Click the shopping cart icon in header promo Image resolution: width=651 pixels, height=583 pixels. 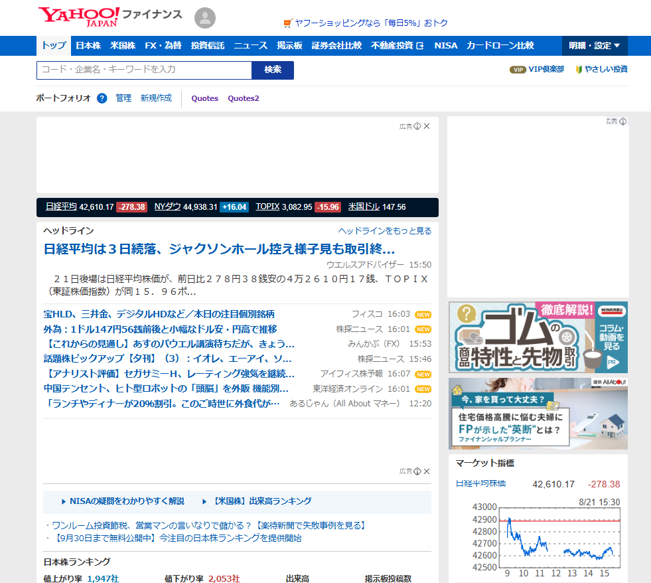(288, 23)
